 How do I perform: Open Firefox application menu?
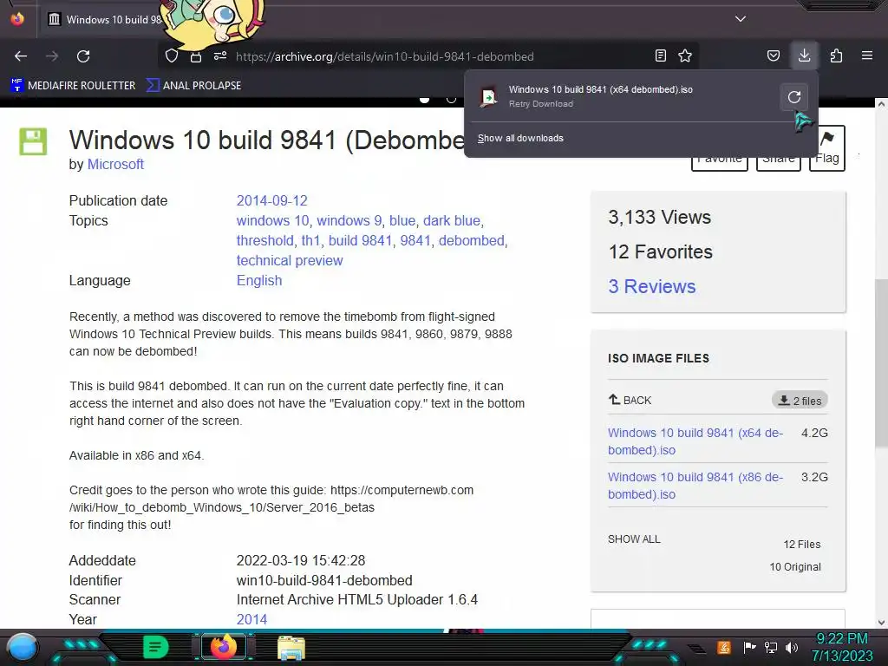867,55
